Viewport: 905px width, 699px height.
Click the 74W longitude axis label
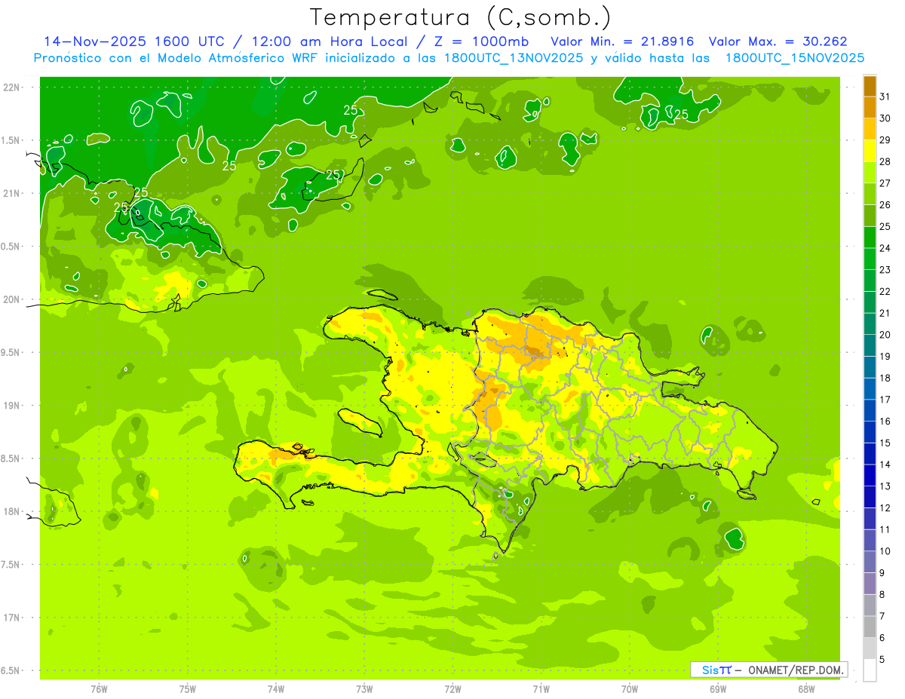click(x=276, y=689)
